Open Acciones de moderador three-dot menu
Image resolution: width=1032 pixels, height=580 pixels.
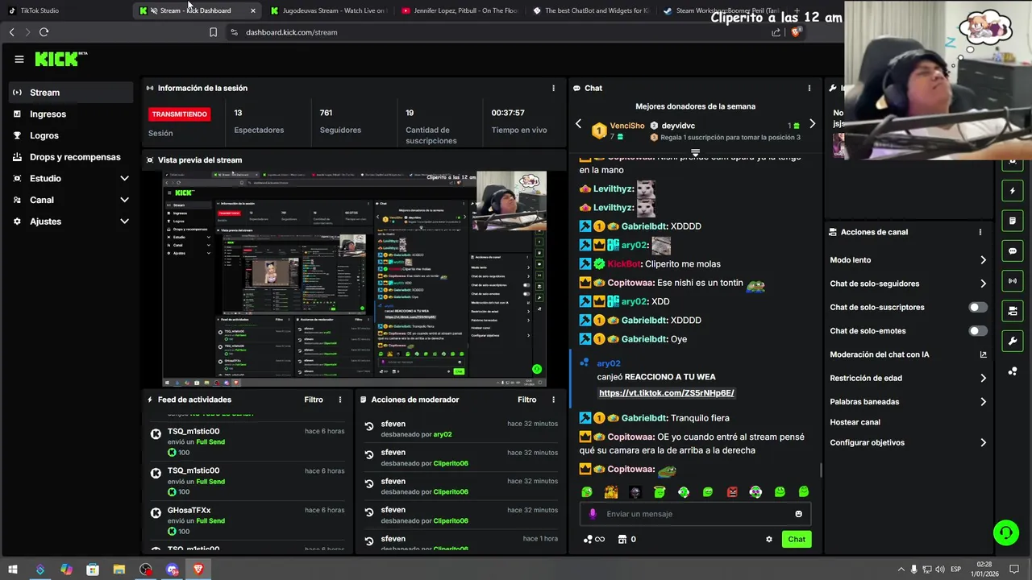pos(553,400)
